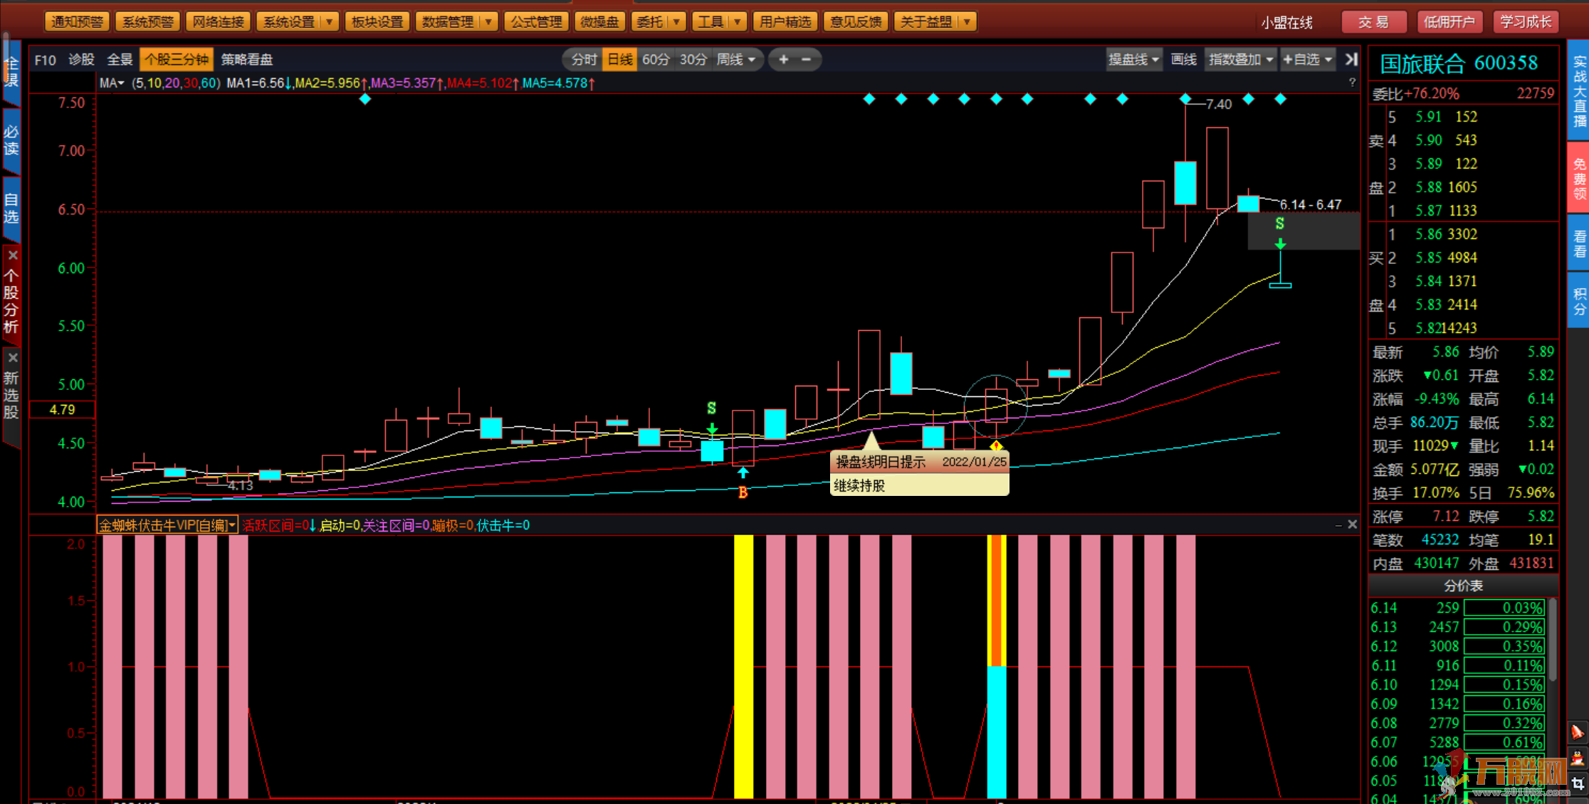Open 意见反馈
Viewport: 1589px width, 804px height.
tap(855, 22)
